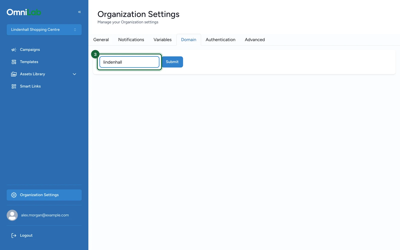
Task: Click the user avatar icon
Action: click(12, 215)
